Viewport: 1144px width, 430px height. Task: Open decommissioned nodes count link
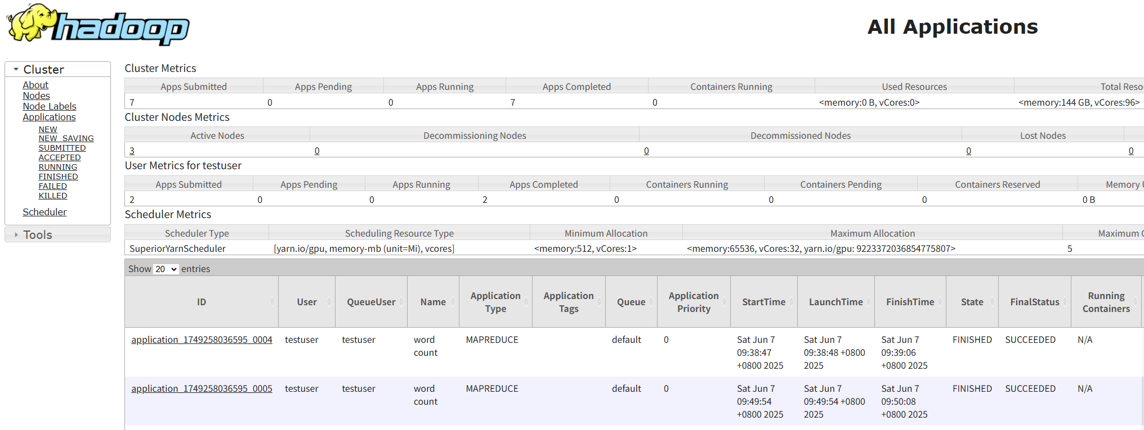pos(646,151)
